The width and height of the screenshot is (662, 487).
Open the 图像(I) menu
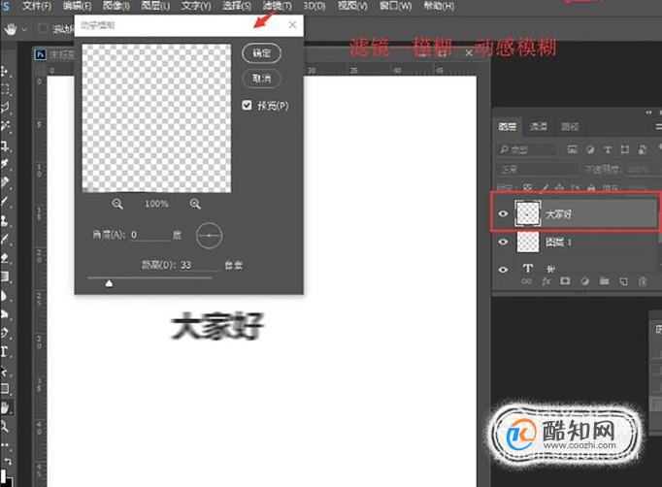click(116, 6)
